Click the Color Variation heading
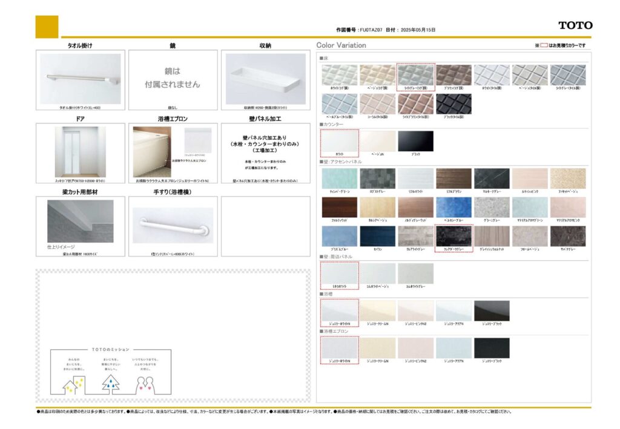 point(341,45)
